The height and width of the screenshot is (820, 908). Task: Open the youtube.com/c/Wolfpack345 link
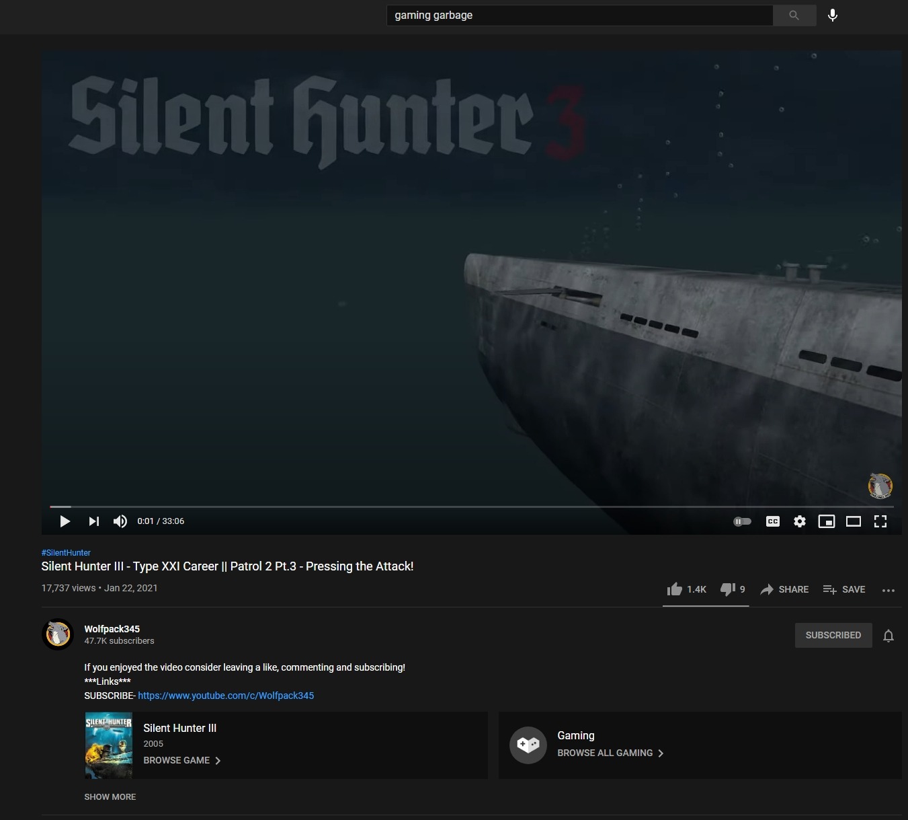(x=226, y=696)
